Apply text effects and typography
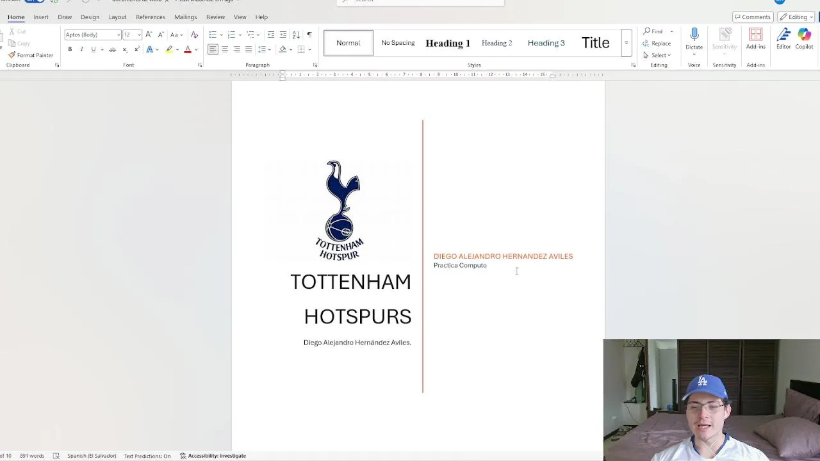Screen dimensions: 820x461 149,49
